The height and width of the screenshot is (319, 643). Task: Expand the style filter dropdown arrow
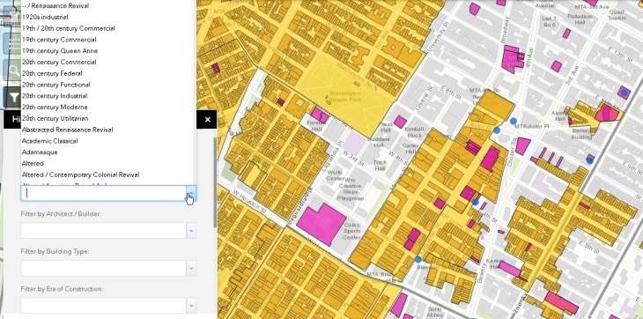point(191,193)
